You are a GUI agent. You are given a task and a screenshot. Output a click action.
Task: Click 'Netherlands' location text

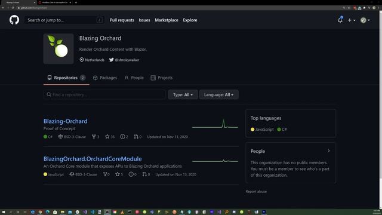(94, 60)
